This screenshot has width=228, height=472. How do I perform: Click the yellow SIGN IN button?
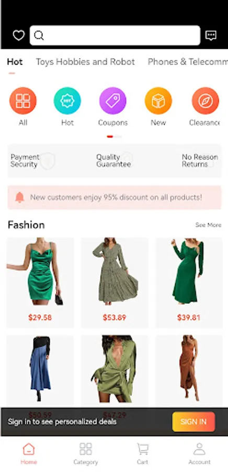pyautogui.click(x=193, y=422)
